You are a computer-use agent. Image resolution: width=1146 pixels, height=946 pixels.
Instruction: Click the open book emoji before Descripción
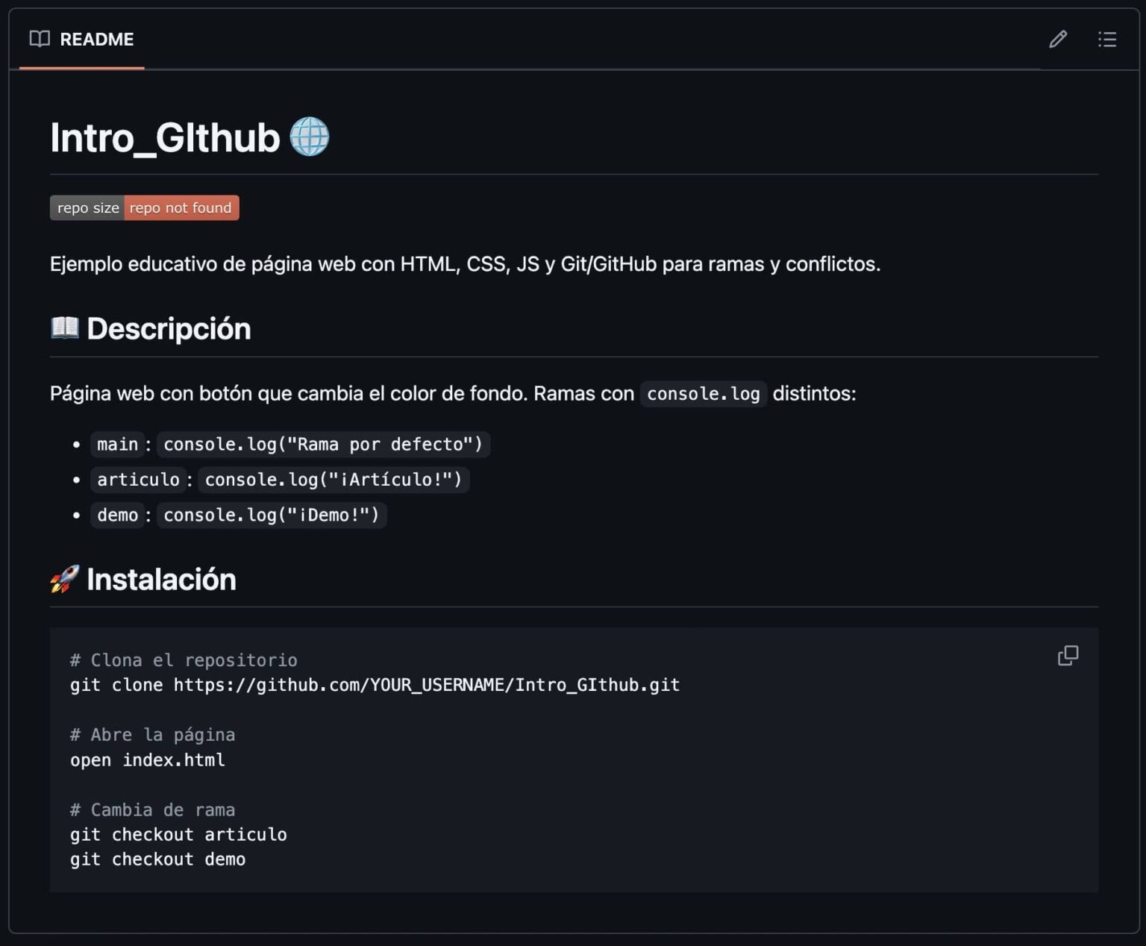pyautogui.click(x=65, y=328)
